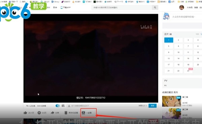This screenshot has height=124, width=202.
Task: Open the danmaku font style A option
Action: point(69,106)
